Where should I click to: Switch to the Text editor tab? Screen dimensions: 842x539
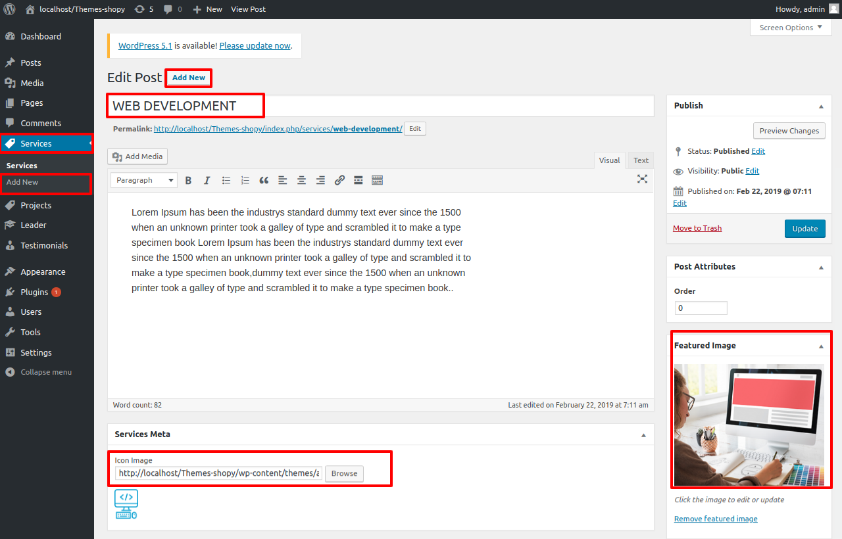[641, 160]
